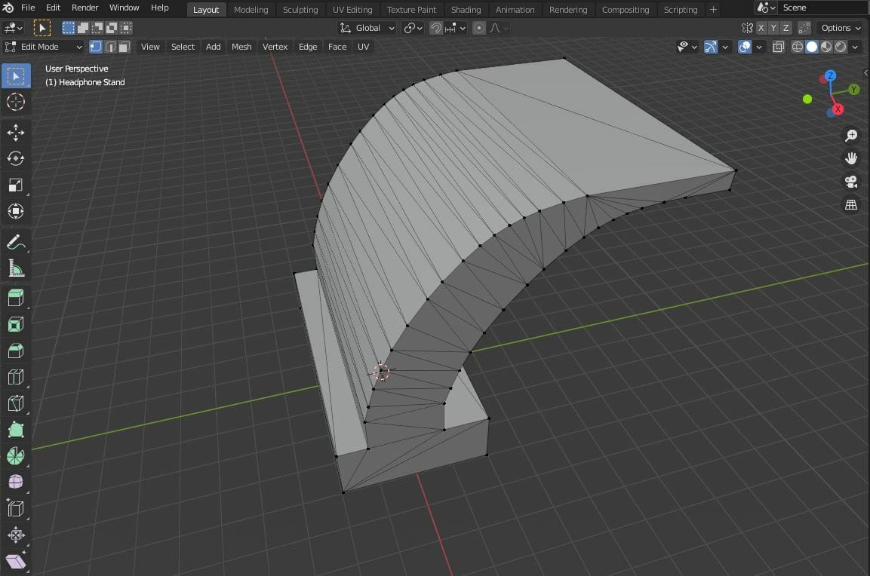Enable edge select mode
The image size is (870, 576).
[110, 47]
